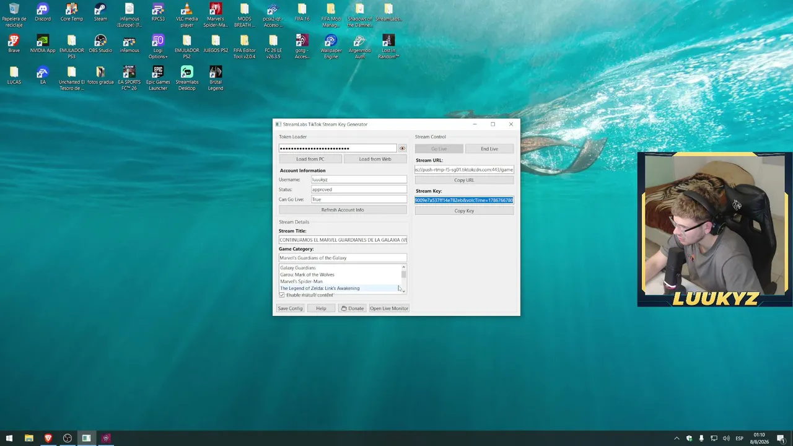
Task: Open the Argenmod Auth shortcut
Action: pyautogui.click(x=359, y=47)
